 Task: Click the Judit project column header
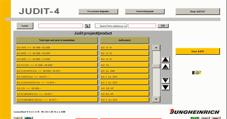(x=125, y=40)
